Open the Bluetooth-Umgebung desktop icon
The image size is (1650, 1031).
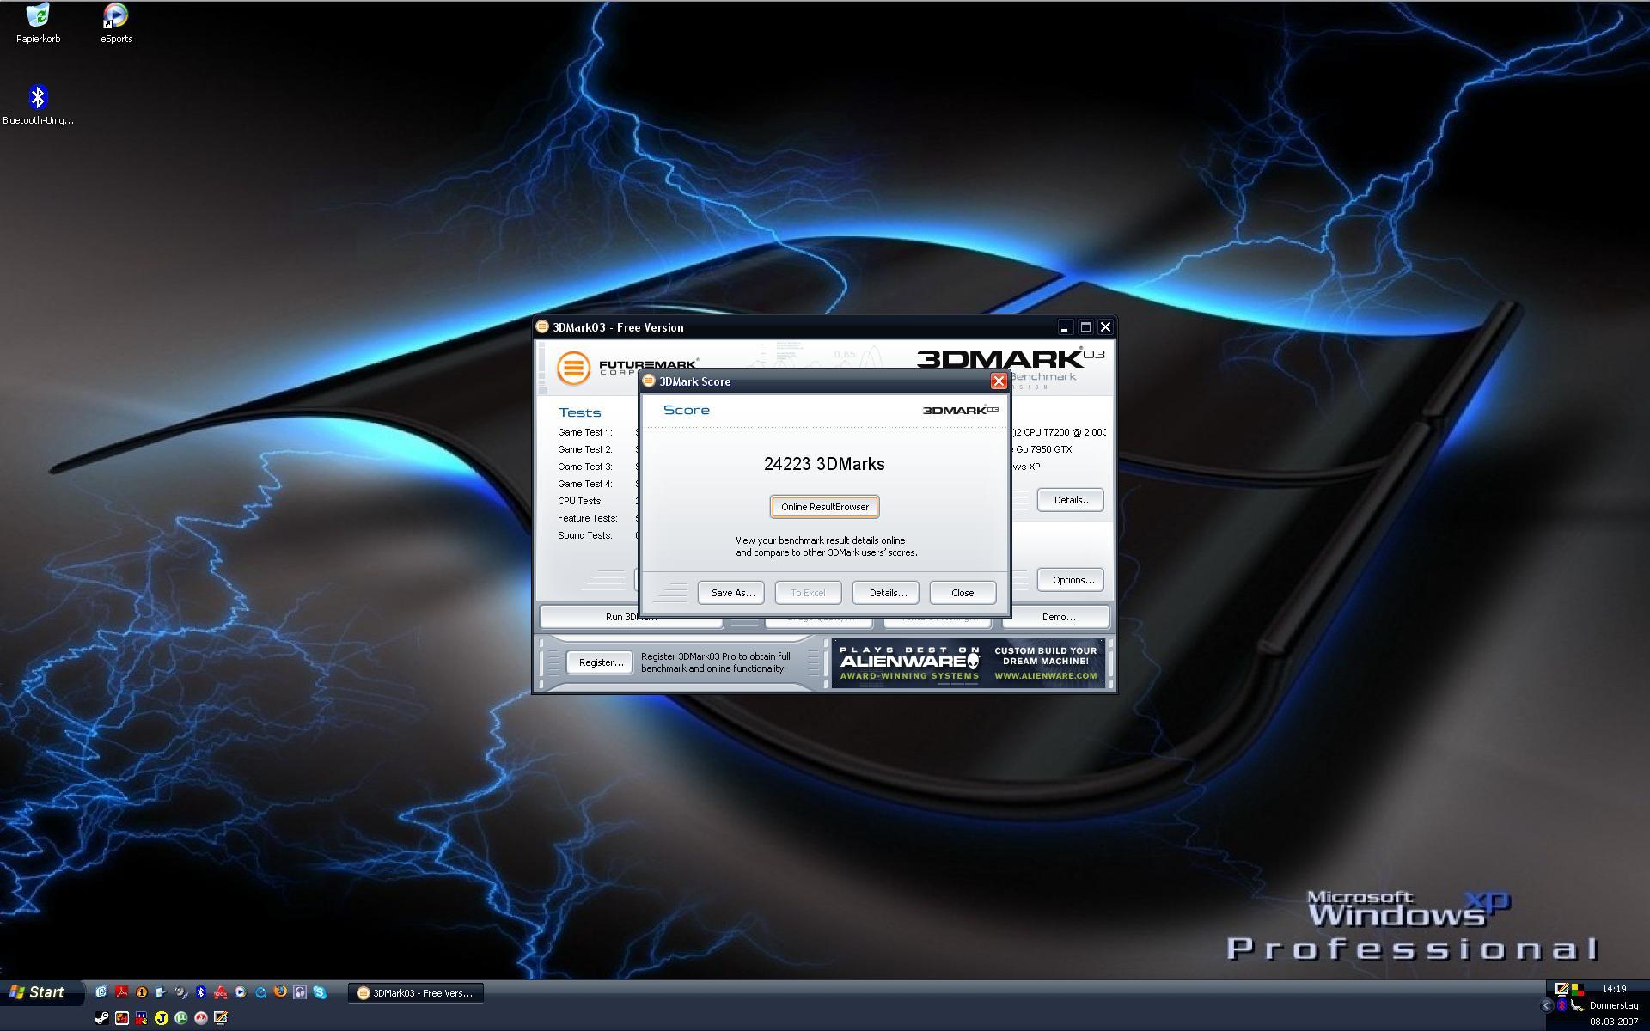pos(38,105)
